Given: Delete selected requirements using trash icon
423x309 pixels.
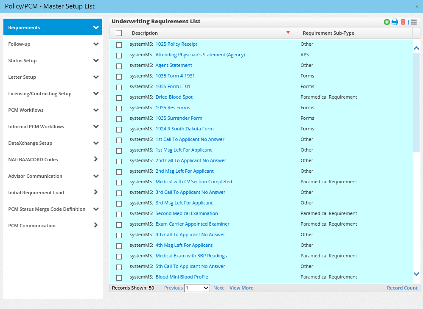Looking at the screenshot, I should pyautogui.click(x=403, y=22).
